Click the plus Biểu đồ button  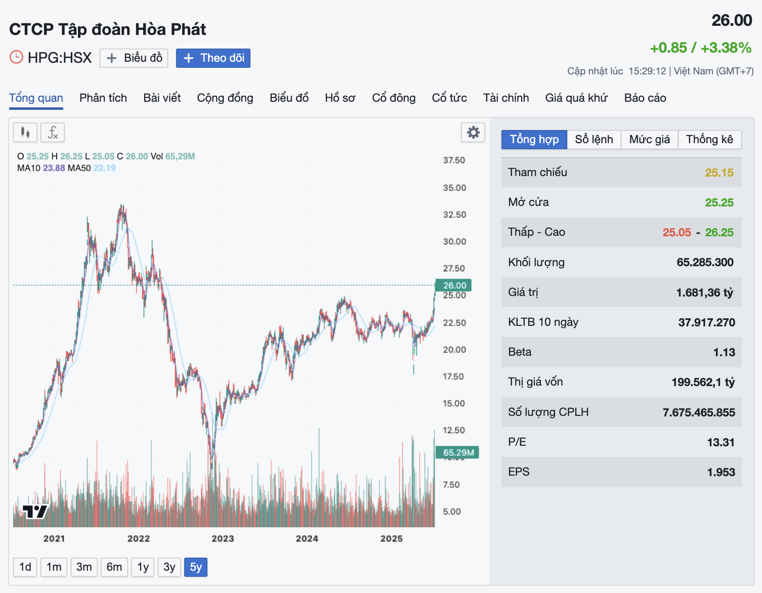[135, 58]
